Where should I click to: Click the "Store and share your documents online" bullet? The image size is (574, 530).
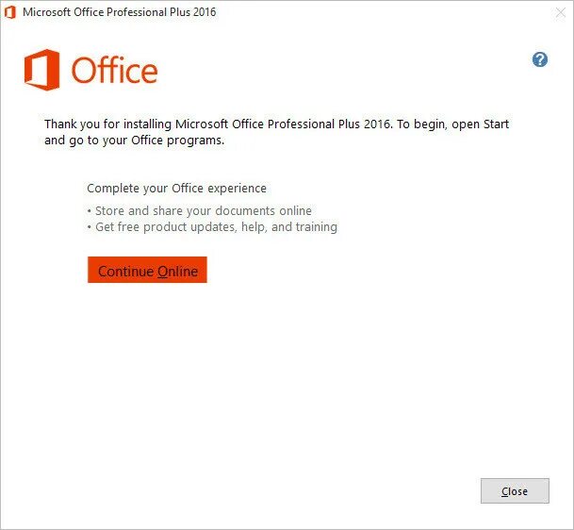203,211
